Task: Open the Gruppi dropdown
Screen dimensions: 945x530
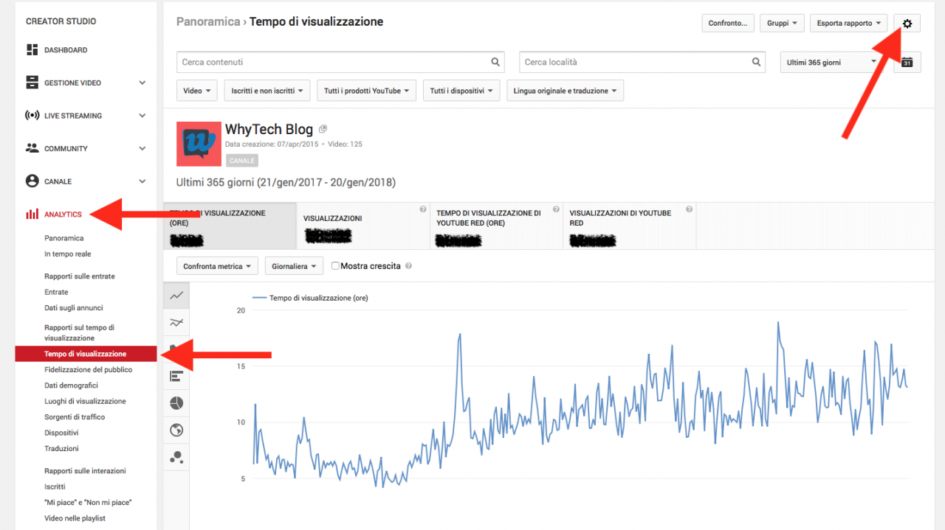Action: pos(782,24)
